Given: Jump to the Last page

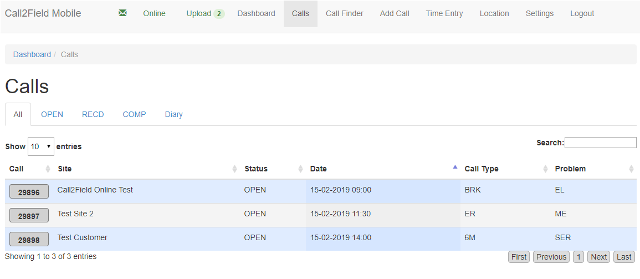Looking at the screenshot, I should pyautogui.click(x=624, y=257).
